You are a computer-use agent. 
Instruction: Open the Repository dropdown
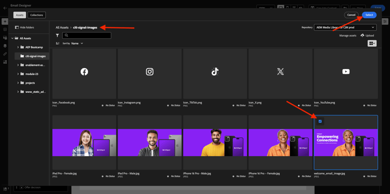[345, 27]
